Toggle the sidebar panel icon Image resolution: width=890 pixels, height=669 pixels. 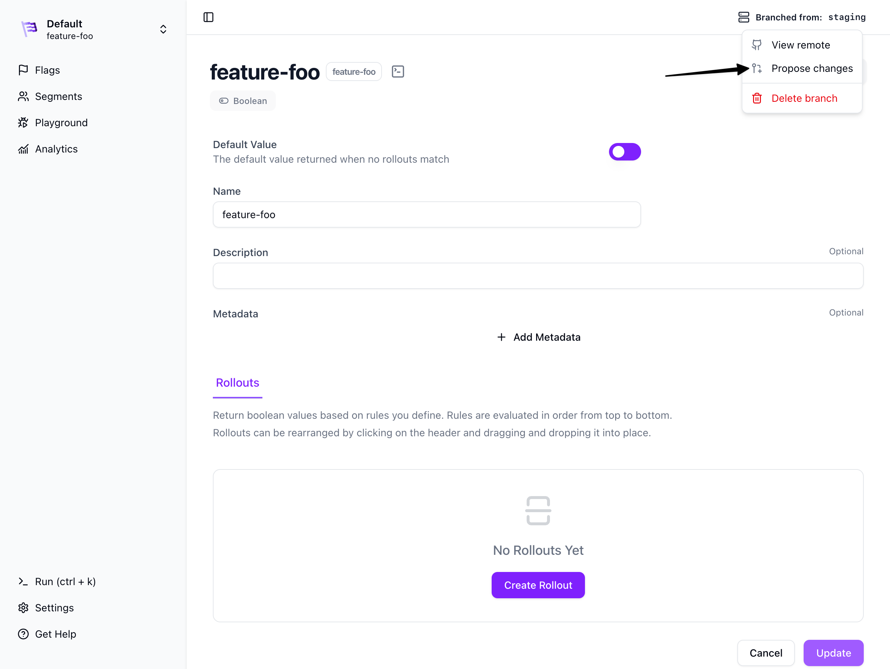point(208,17)
